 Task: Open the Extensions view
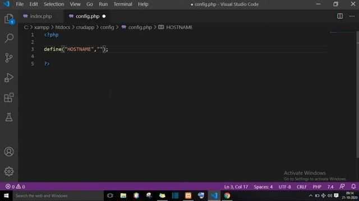pos(9,98)
